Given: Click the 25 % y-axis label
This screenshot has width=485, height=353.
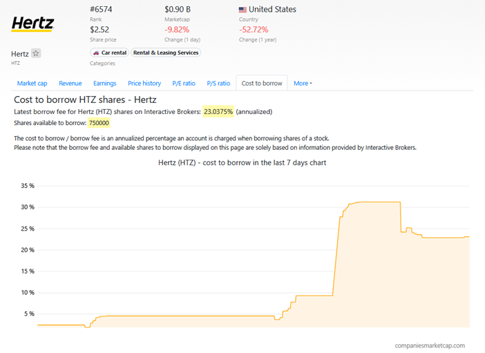Looking at the screenshot, I should (28, 229).
